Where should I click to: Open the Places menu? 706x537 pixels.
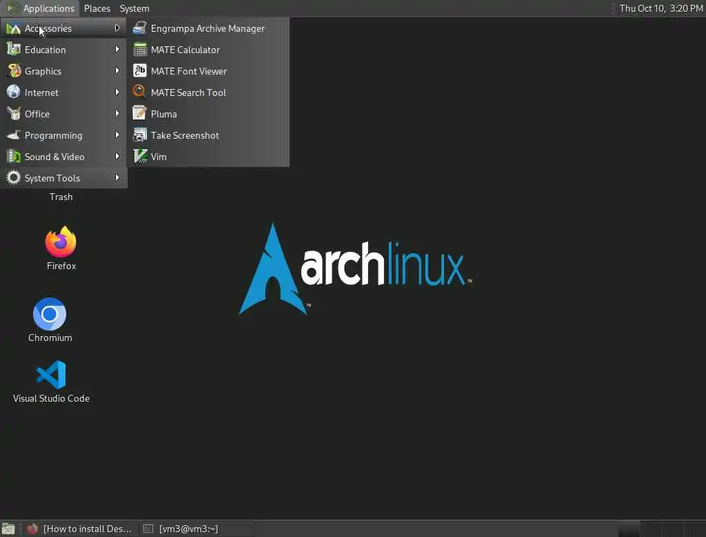pos(97,8)
